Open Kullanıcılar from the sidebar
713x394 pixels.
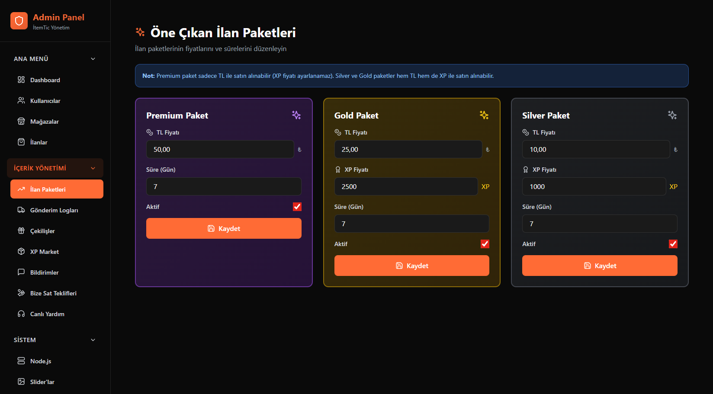tap(45, 101)
